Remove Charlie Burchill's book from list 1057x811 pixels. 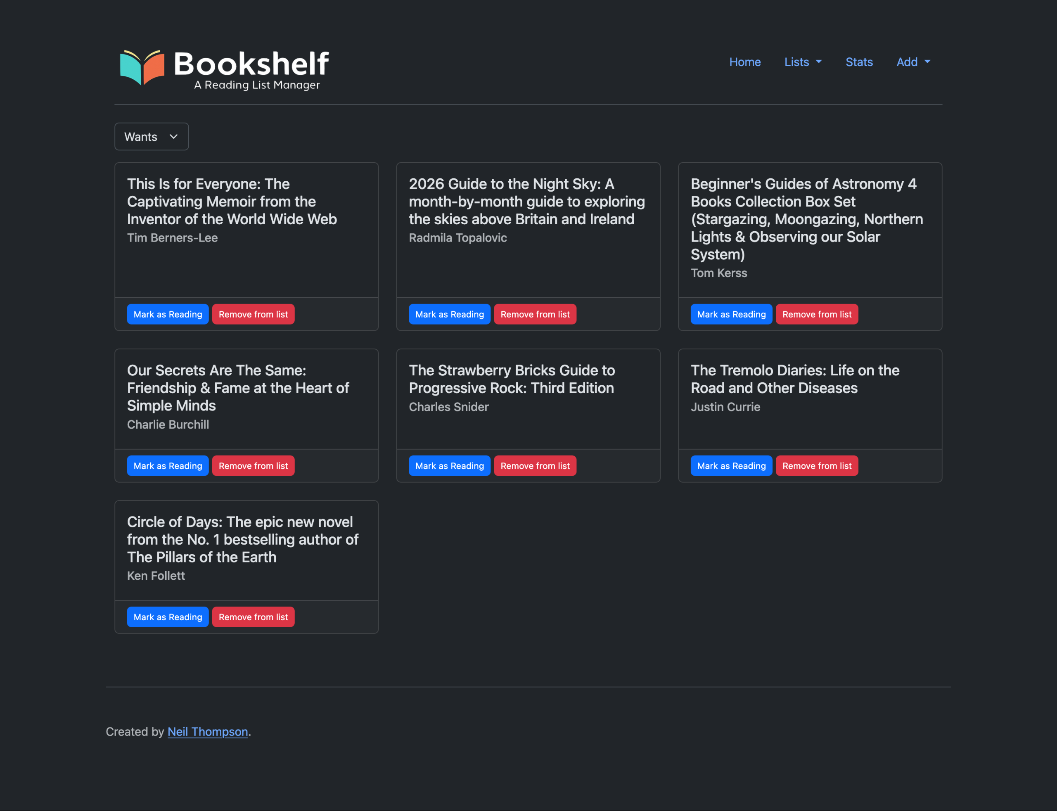point(253,466)
